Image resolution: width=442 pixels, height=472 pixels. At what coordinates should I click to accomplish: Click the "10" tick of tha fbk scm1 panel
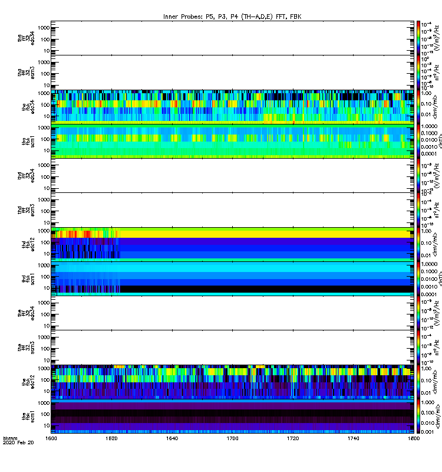coord(47,150)
